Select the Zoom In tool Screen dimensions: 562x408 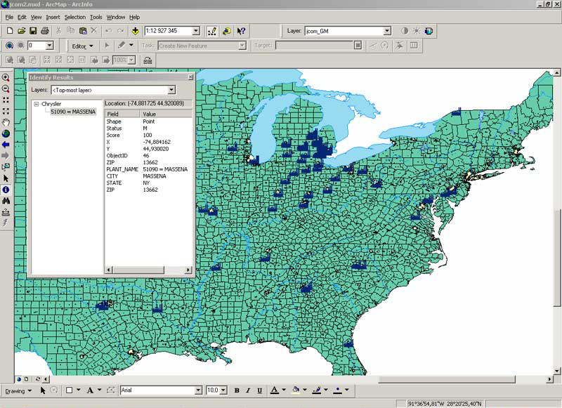tap(6, 78)
